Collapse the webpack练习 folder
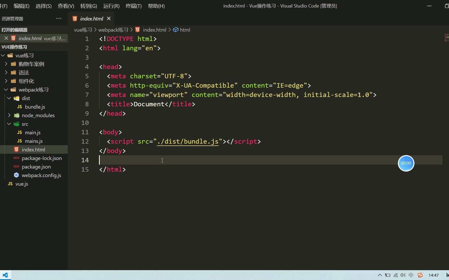449x280 pixels. click(6, 90)
